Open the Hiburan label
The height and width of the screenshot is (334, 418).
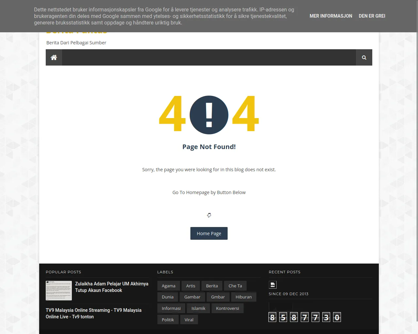(244, 297)
